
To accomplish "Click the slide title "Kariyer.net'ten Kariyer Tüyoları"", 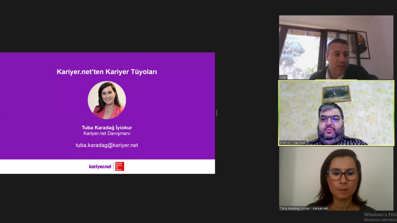I will pyautogui.click(x=107, y=72).
